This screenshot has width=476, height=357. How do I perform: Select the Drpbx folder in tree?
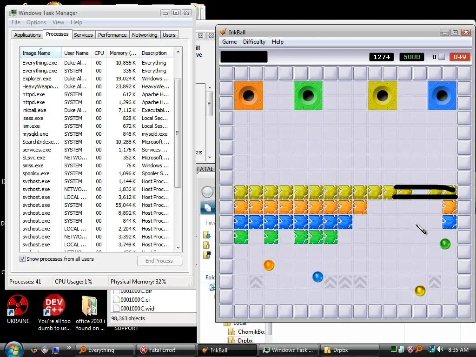click(x=241, y=341)
